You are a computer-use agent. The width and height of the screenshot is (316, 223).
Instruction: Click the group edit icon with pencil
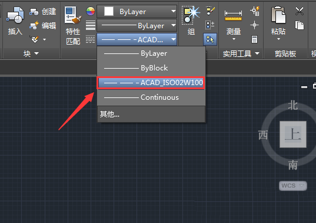[x=211, y=11]
